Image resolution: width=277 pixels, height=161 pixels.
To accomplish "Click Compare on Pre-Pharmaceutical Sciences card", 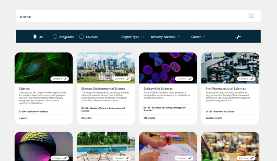I will coord(246,79).
